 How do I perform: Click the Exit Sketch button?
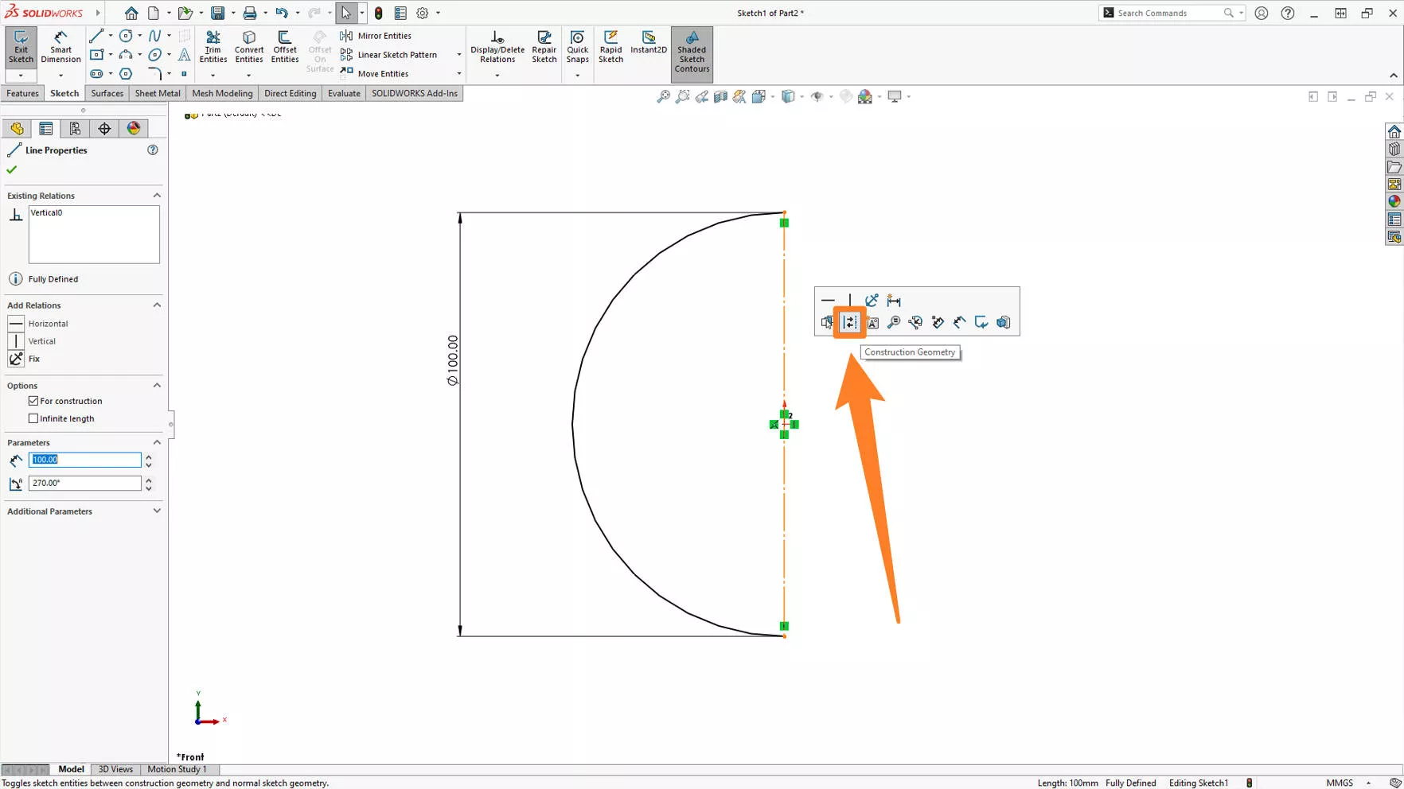21,46
